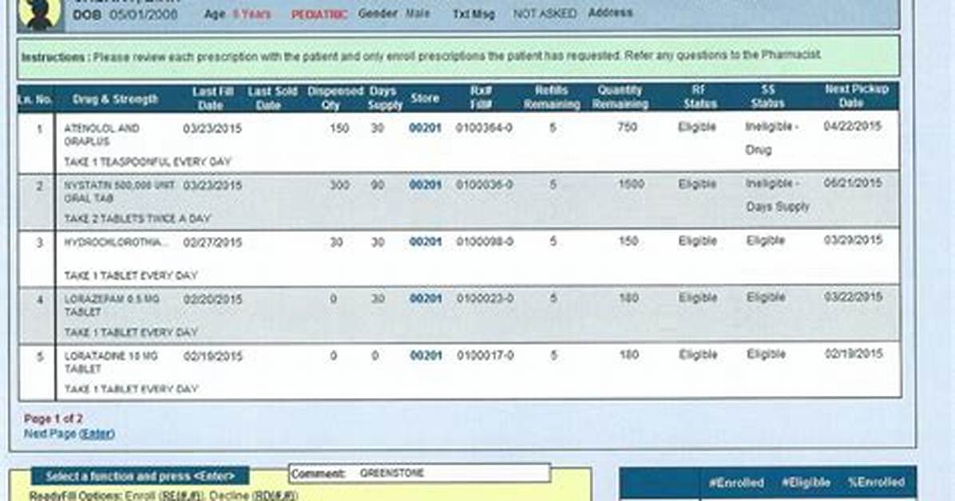The height and width of the screenshot is (501, 955).
Task: Click the Refills Remaining column header
Action: [552, 97]
